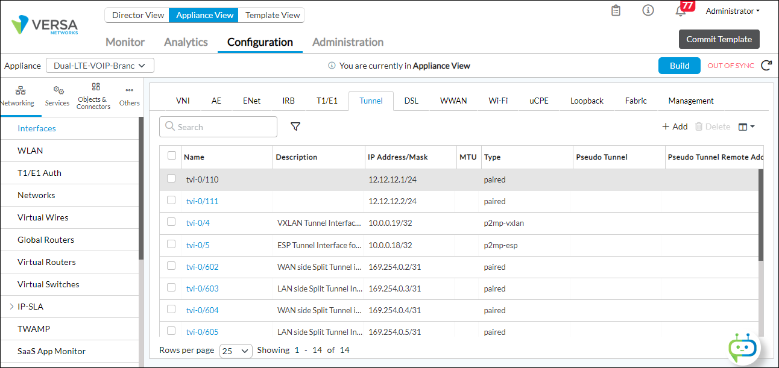Screen dimensions: 779x368
Task: Open notifications bell with 77 badge
Action: pos(681,11)
